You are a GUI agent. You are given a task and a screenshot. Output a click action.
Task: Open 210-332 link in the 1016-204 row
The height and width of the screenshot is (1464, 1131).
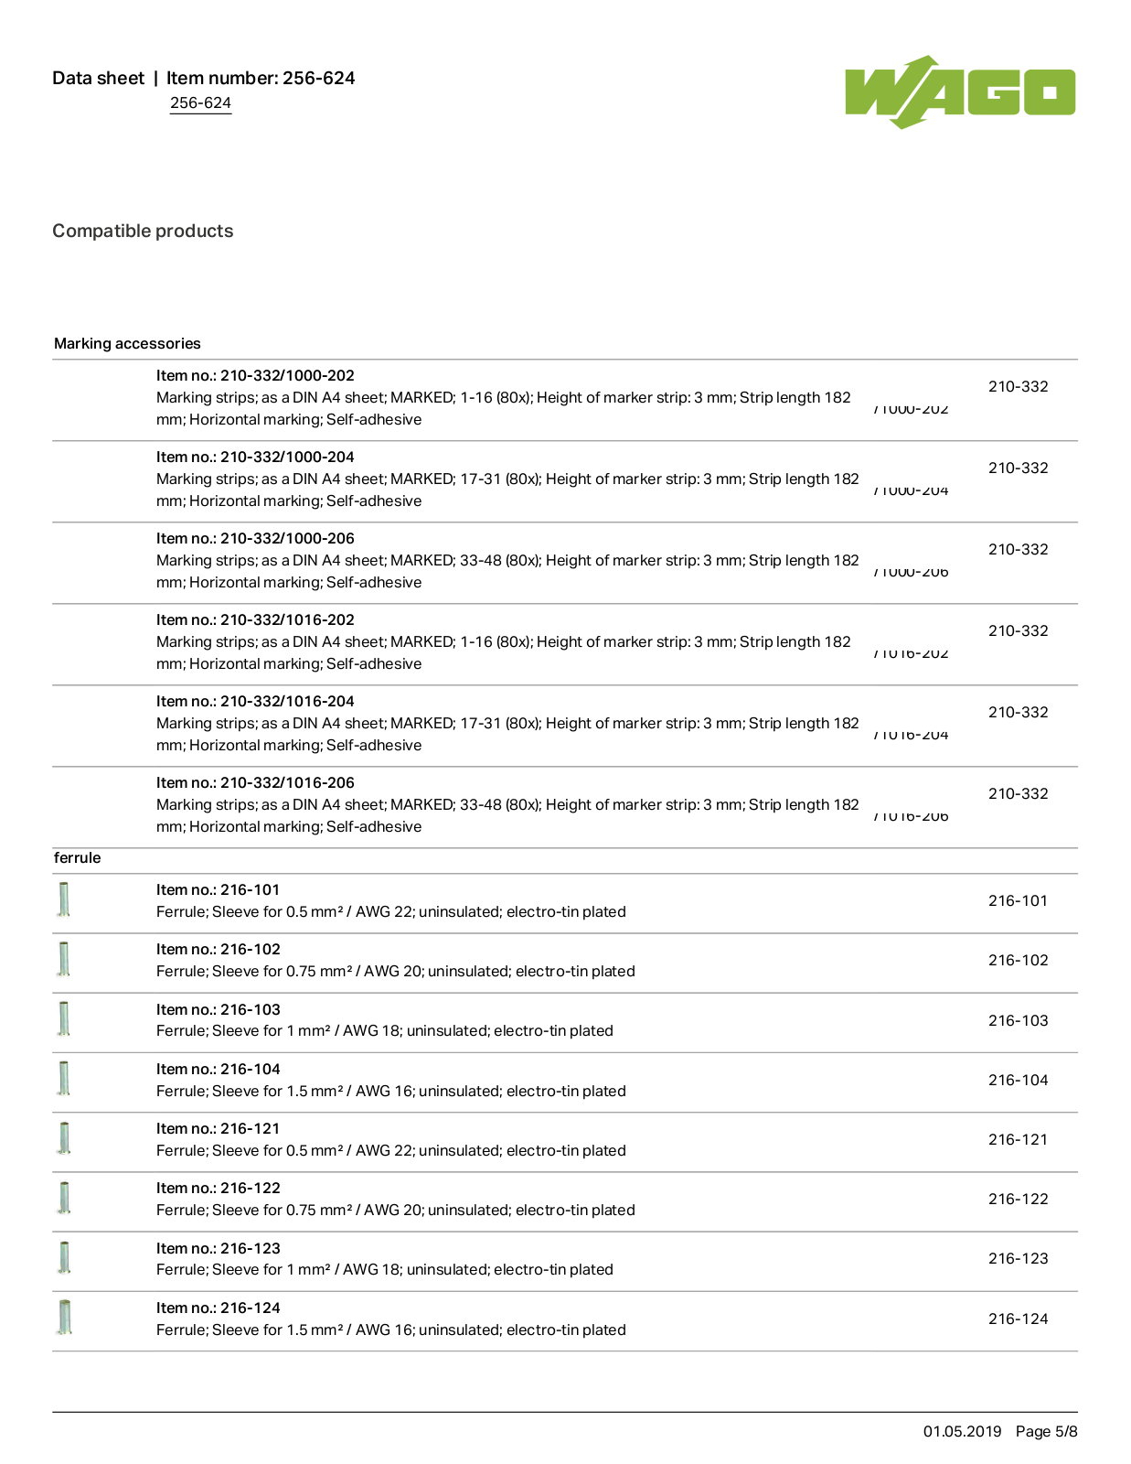1018,712
